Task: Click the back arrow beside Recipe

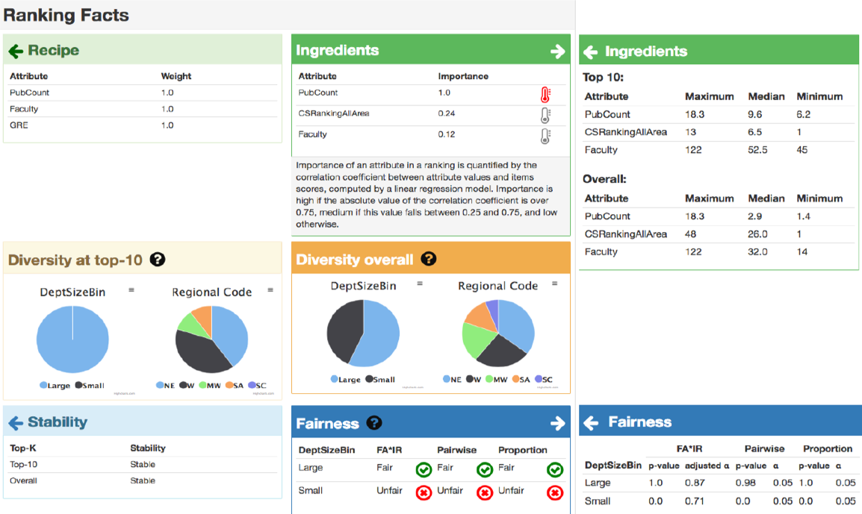Action: tap(16, 51)
